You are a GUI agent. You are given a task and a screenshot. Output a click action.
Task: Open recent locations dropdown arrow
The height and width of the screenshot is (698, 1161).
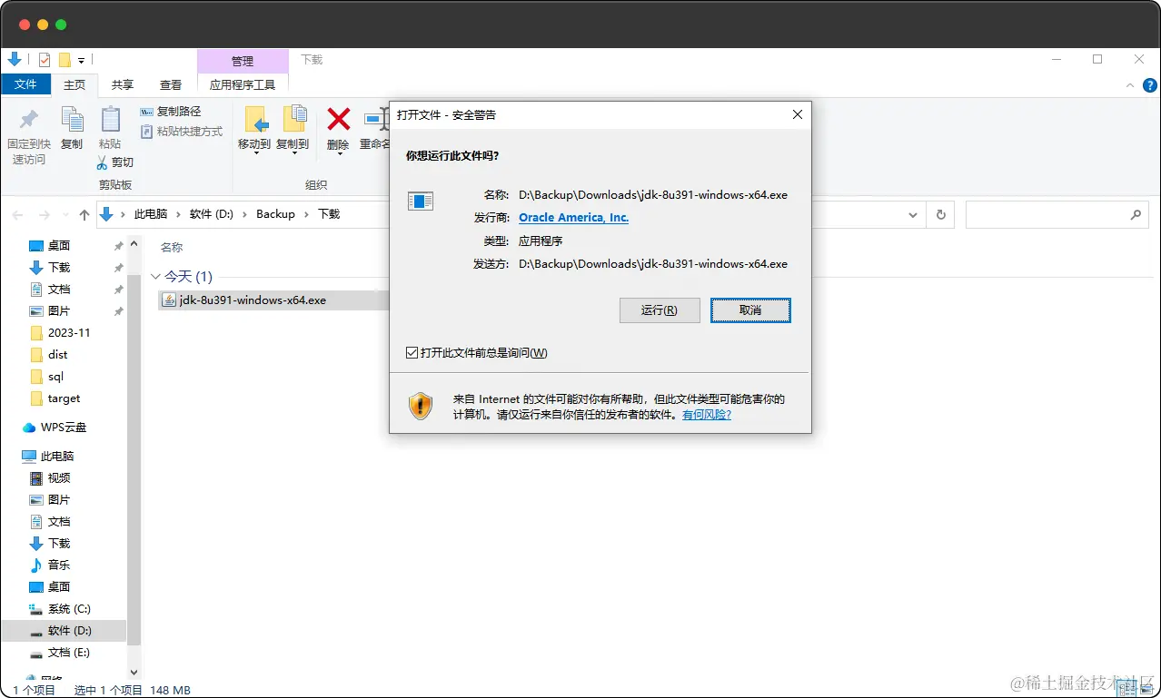[64, 215]
